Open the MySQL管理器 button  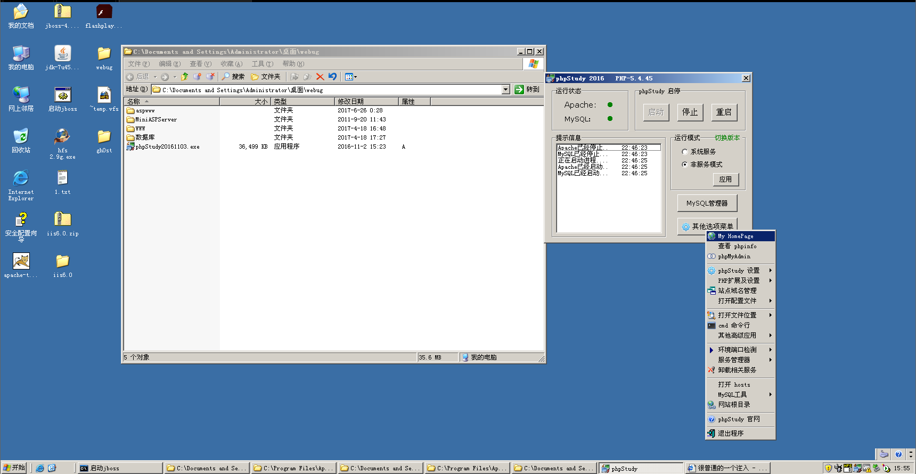(707, 203)
